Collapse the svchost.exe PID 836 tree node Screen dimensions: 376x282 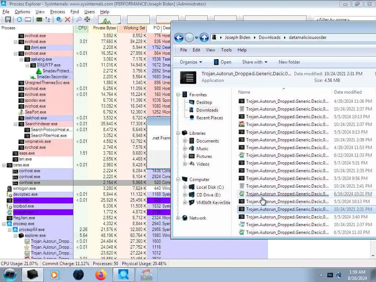[x=15, y=42]
